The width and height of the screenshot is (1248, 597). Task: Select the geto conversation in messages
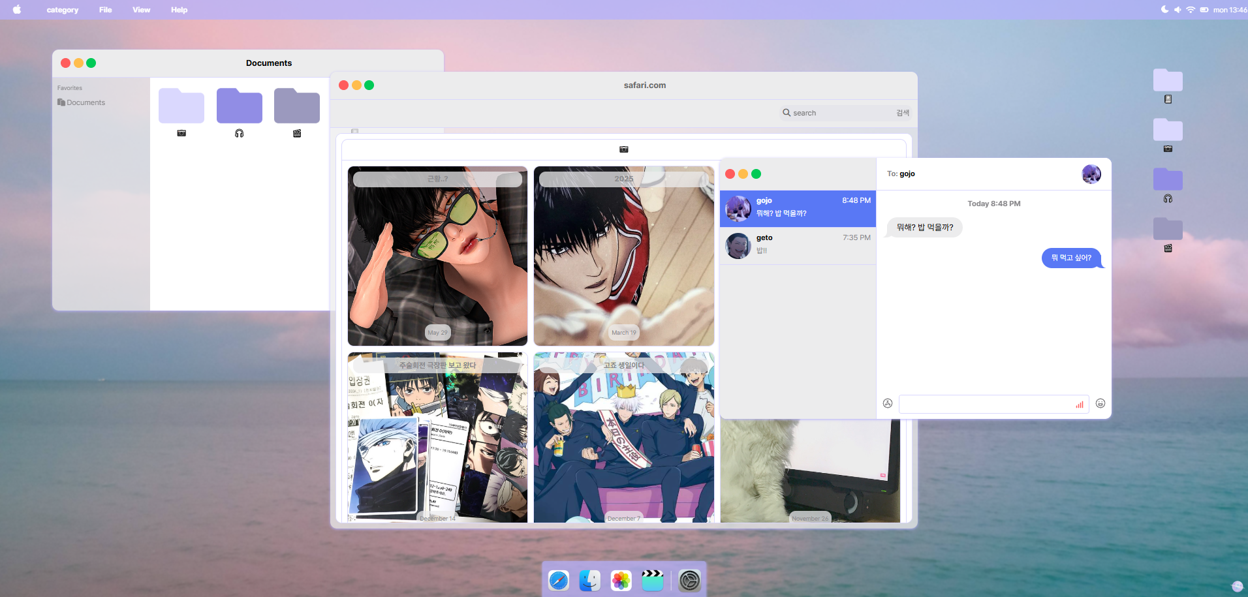click(798, 246)
